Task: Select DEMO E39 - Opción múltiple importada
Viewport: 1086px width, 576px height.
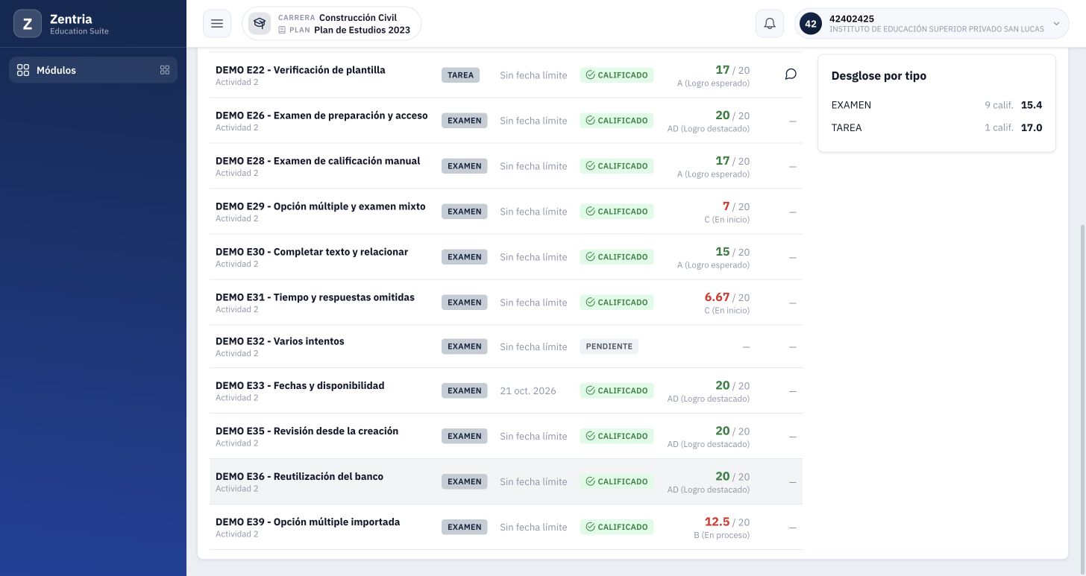Action: [x=307, y=522]
